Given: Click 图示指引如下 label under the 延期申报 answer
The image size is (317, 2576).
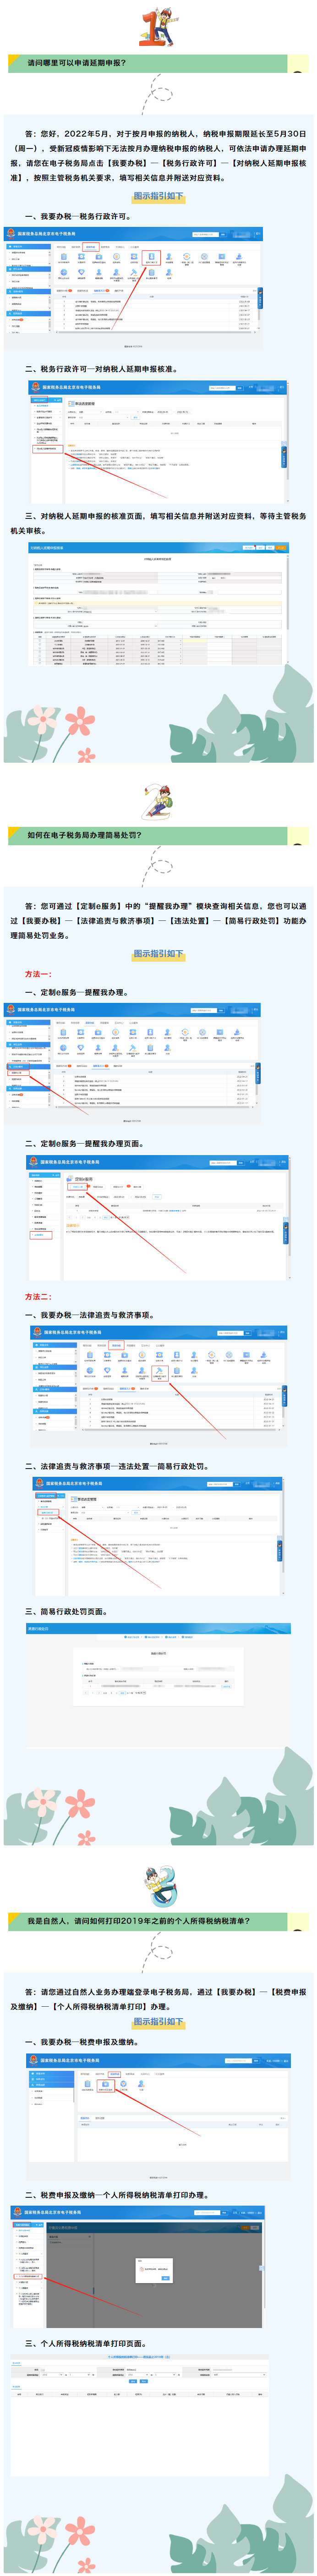Looking at the screenshot, I should point(158,196).
